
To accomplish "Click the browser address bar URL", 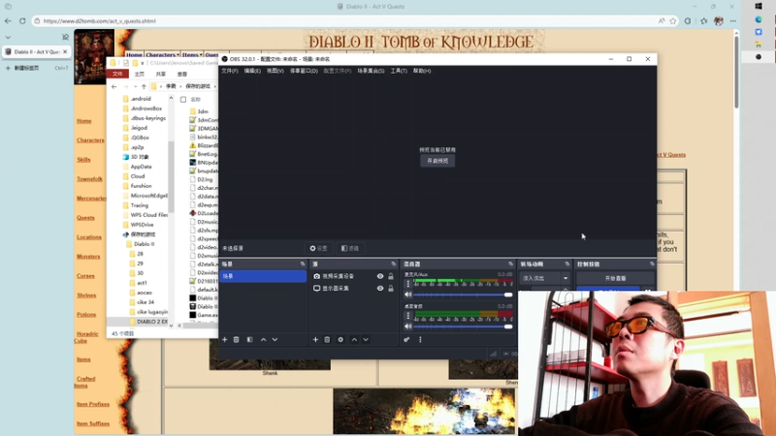I will 100,20.
